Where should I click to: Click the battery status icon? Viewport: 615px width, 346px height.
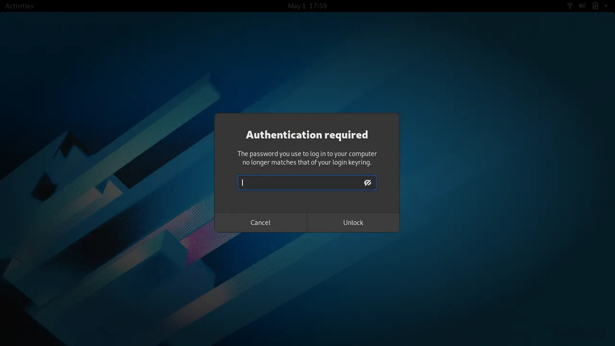[x=595, y=6]
